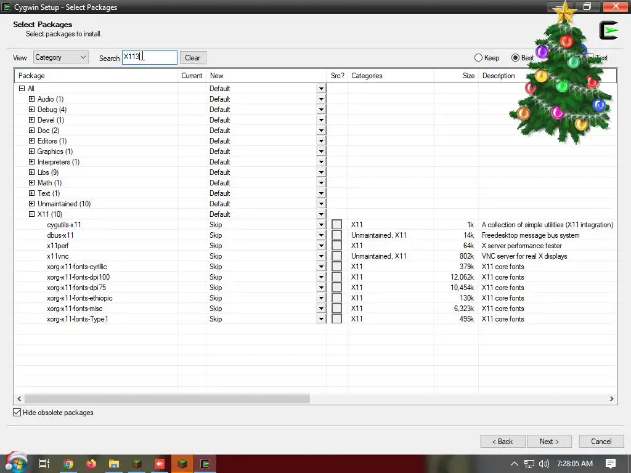Expand the Editors (1) category
Screen dimensions: 631x473
pyautogui.click(x=31, y=141)
